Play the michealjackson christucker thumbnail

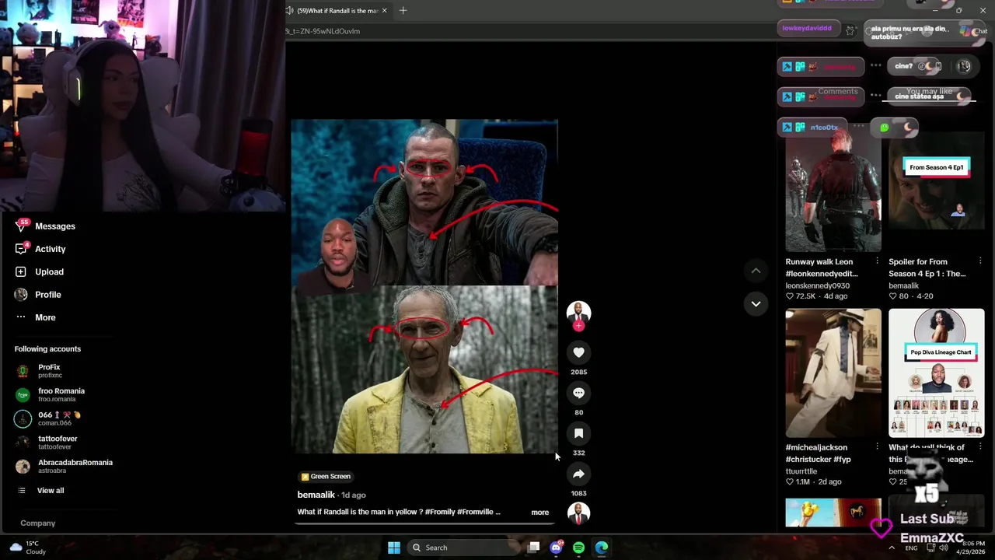(x=833, y=373)
